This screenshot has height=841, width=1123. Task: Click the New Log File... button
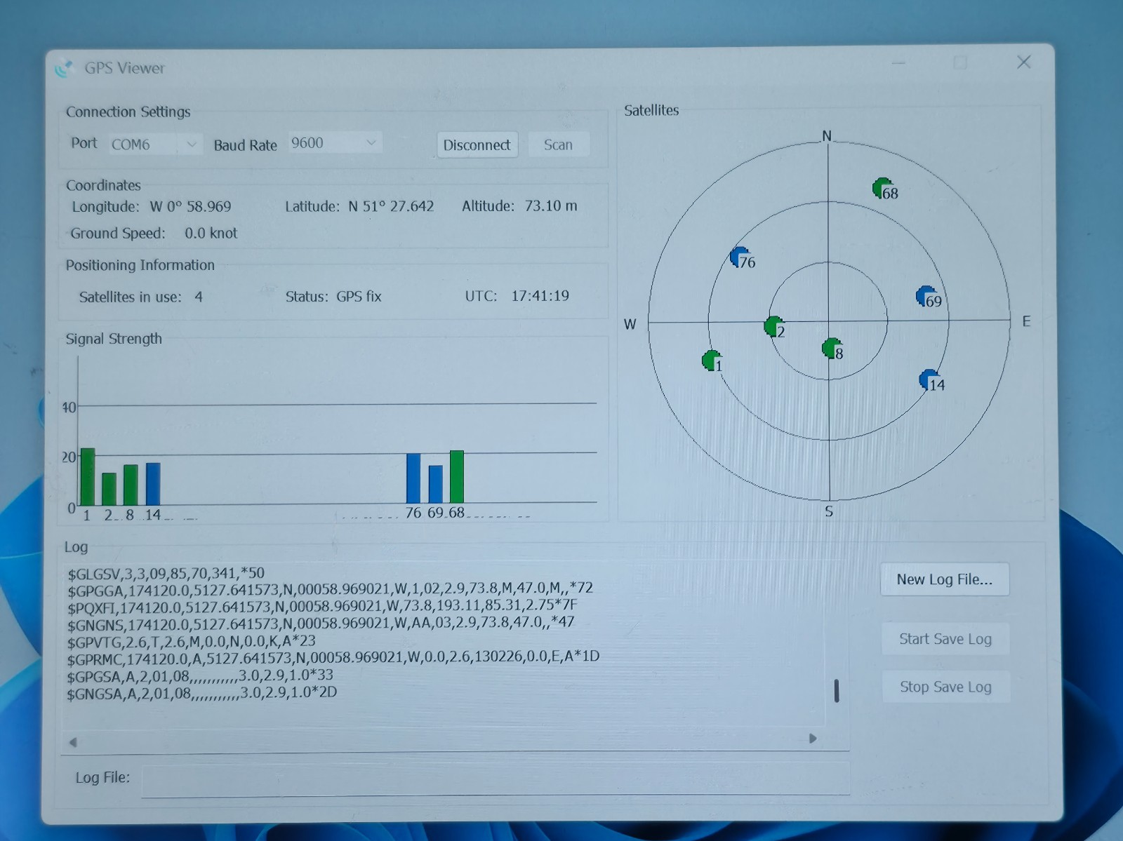click(x=945, y=579)
